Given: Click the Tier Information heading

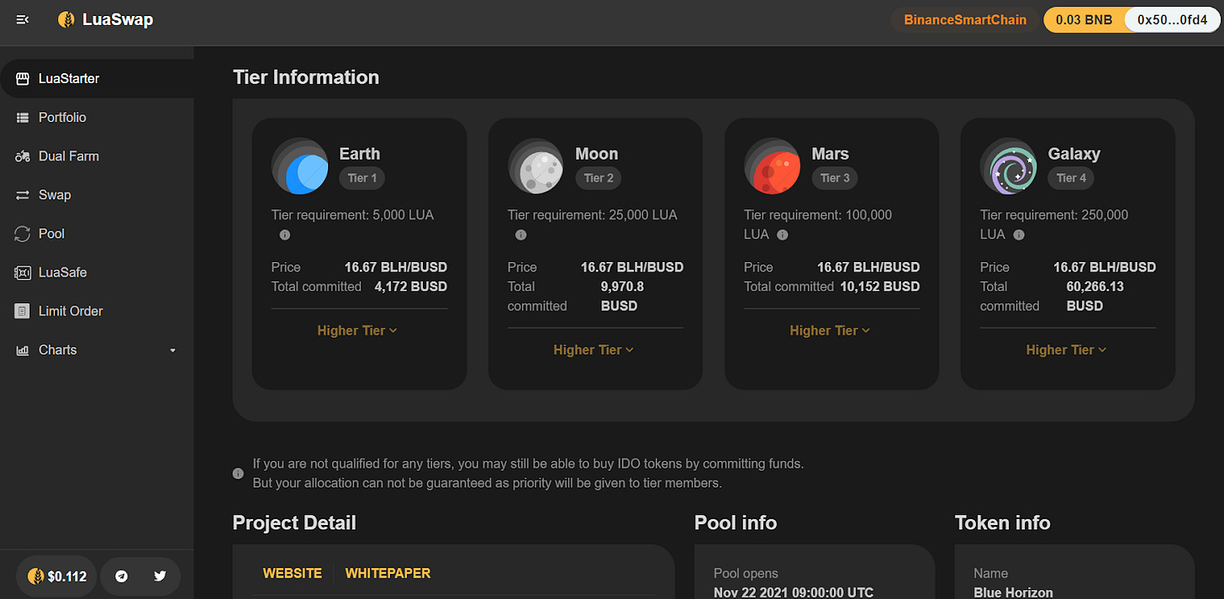Looking at the screenshot, I should [x=306, y=77].
